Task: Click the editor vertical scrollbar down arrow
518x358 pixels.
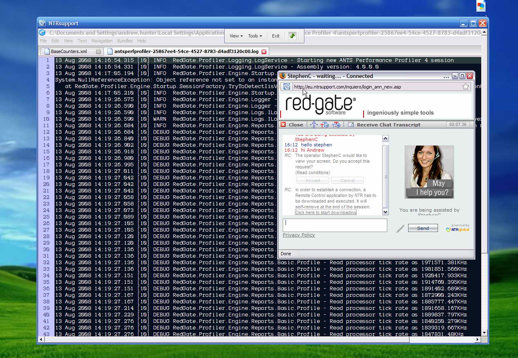Action: [484, 333]
